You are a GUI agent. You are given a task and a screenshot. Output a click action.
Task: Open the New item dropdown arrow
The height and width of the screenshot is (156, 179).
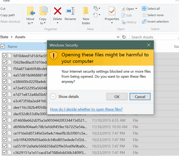[x=99, y=8]
